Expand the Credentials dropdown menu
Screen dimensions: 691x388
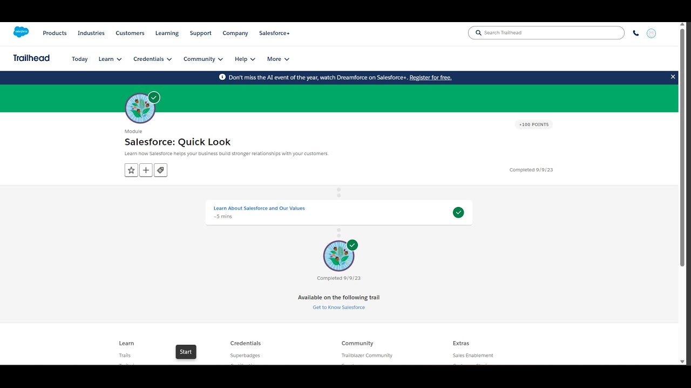click(x=153, y=59)
